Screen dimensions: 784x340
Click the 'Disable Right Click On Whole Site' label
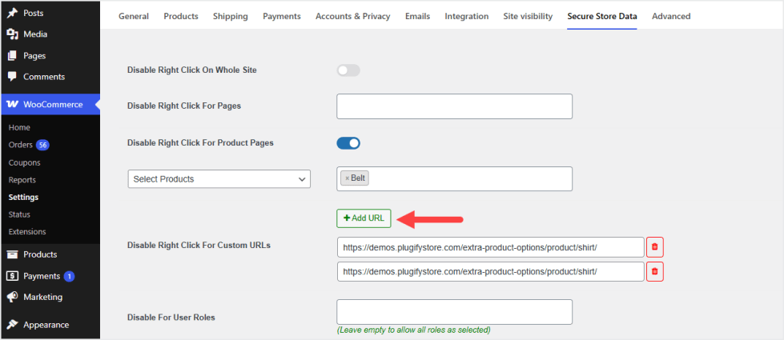tap(192, 70)
